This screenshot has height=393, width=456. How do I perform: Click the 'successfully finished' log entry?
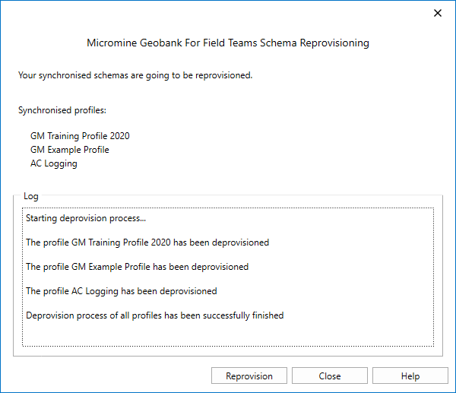click(x=154, y=315)
